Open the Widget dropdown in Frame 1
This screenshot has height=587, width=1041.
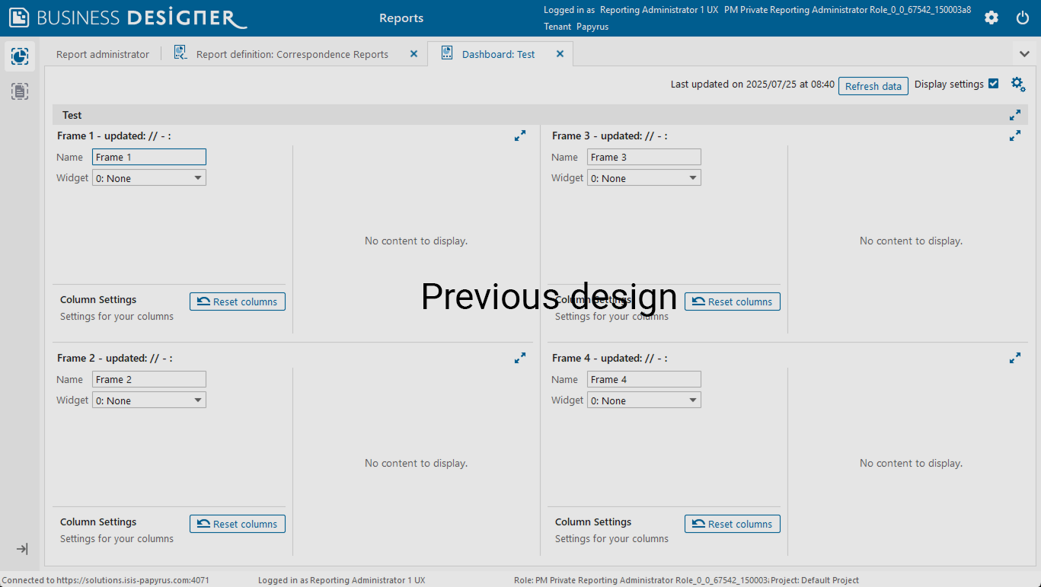click(149, 178)
